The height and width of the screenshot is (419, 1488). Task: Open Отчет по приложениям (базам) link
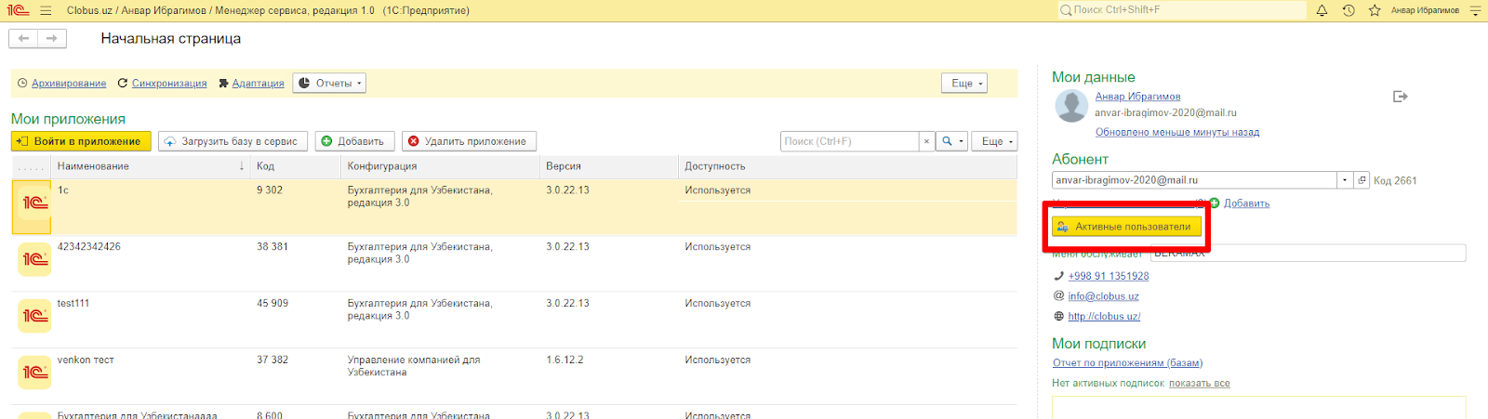(1127, 363)
